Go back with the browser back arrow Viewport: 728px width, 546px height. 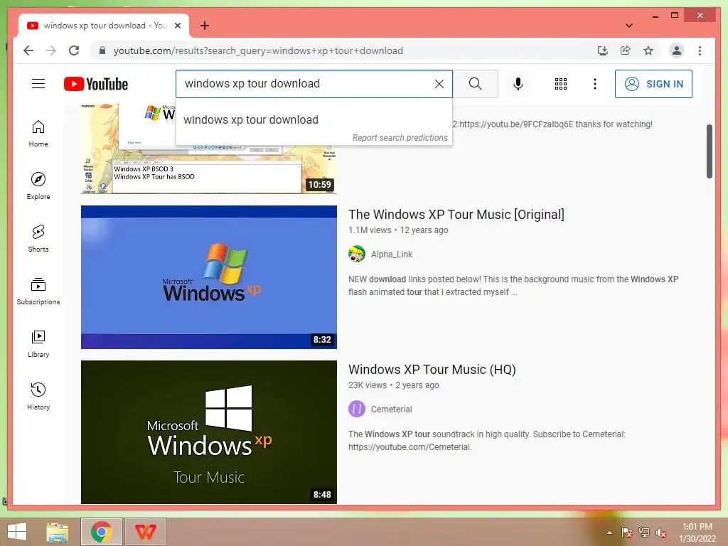click(x=28, y=50)
